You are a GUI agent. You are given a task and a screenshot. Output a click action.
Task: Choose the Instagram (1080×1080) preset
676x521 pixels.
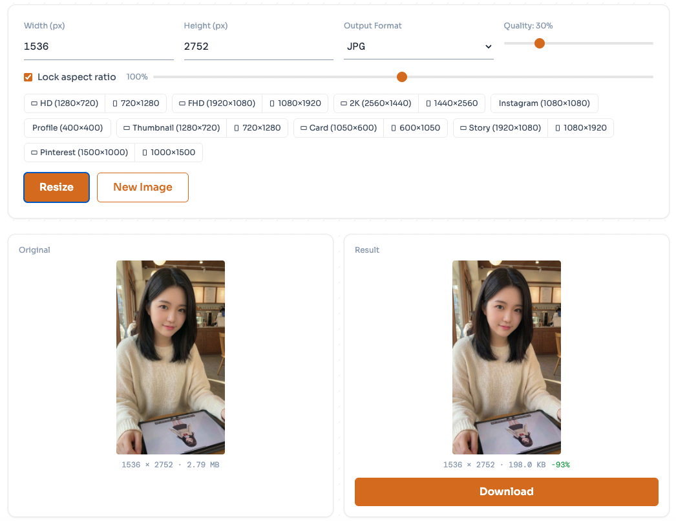coord(544,103)
